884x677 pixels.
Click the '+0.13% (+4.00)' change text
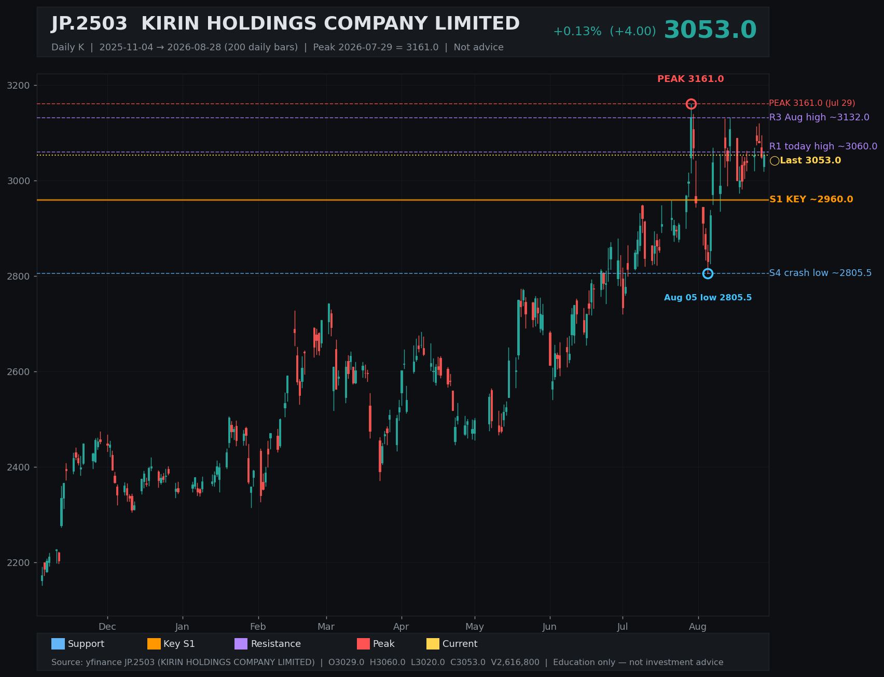(x=604, y=32)
